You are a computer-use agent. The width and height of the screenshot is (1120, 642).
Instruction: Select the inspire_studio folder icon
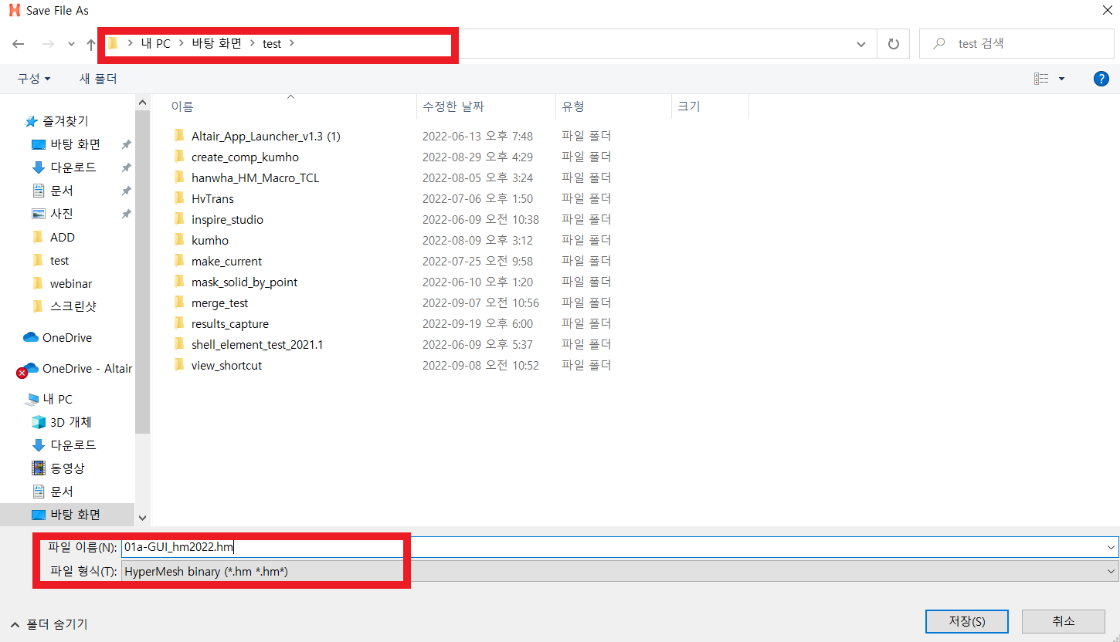[x=179, y=219]
